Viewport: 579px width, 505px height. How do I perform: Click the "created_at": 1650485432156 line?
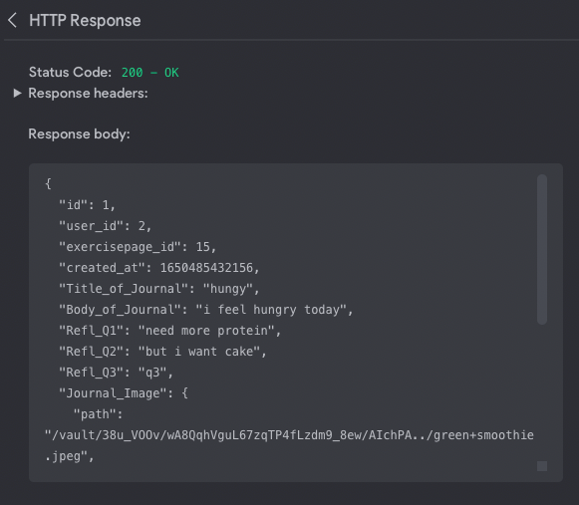159,268
